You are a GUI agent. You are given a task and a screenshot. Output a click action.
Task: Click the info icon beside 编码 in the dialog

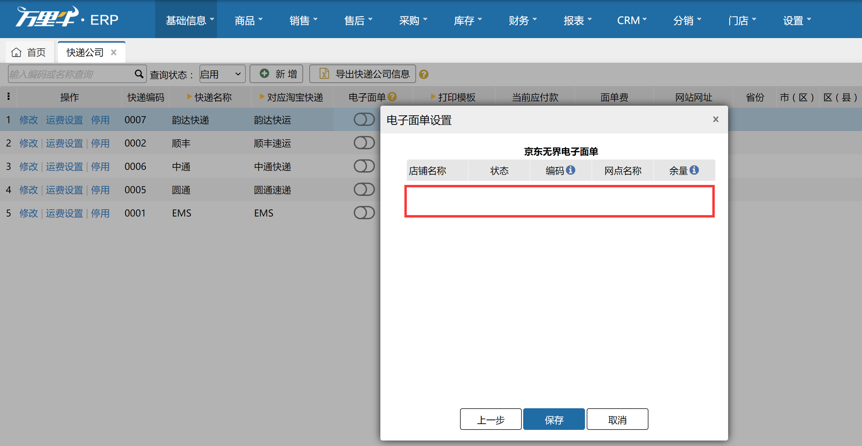(571, 170)
